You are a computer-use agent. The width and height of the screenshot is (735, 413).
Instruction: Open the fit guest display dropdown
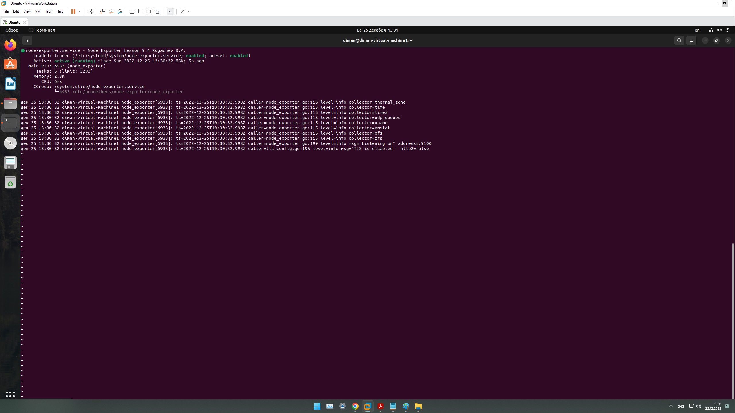[188, 11]
